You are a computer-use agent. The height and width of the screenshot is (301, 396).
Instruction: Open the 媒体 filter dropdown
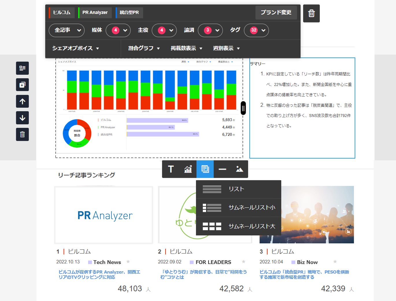(118, 30)
